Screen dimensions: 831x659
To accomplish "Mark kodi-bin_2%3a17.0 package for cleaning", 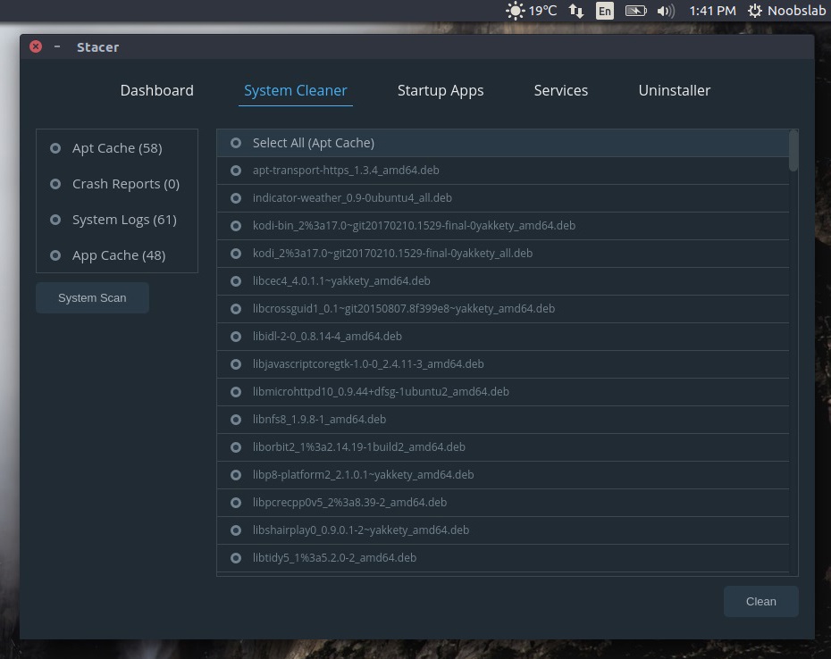I will pos(236,225).
